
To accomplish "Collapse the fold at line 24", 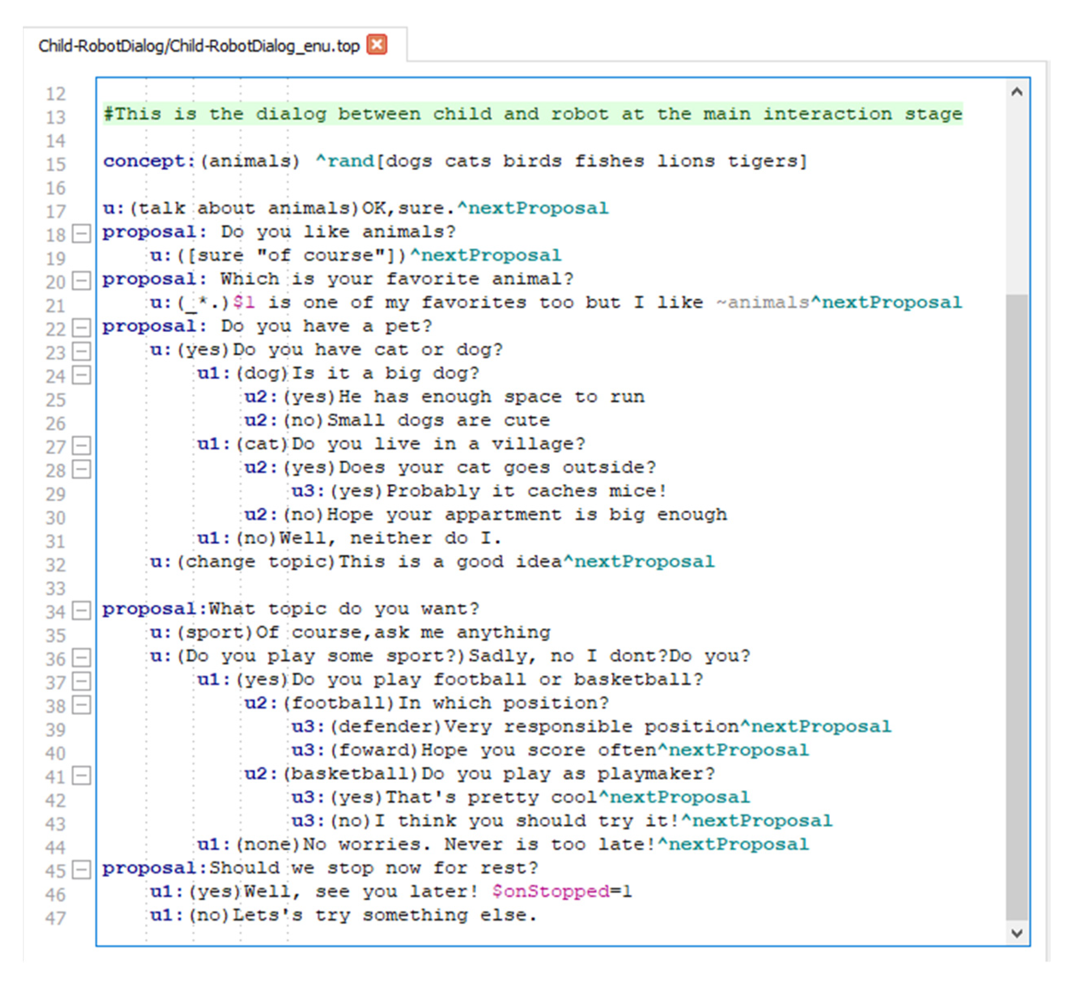I will pyautogui.click(x=82, y=374).
